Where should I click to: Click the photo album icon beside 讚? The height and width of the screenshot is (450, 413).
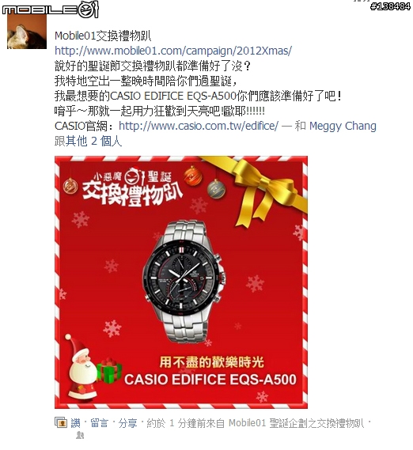61,422
